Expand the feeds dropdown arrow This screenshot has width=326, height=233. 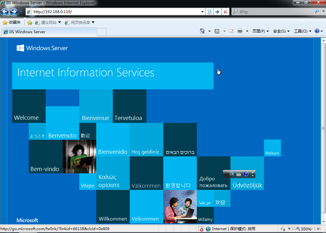[224, 31]
